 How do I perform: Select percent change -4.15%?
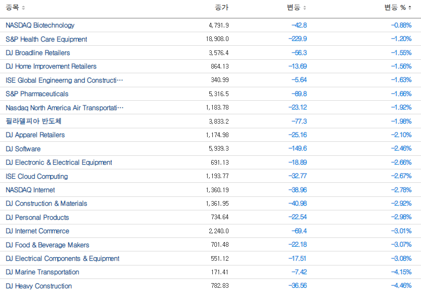401,272
